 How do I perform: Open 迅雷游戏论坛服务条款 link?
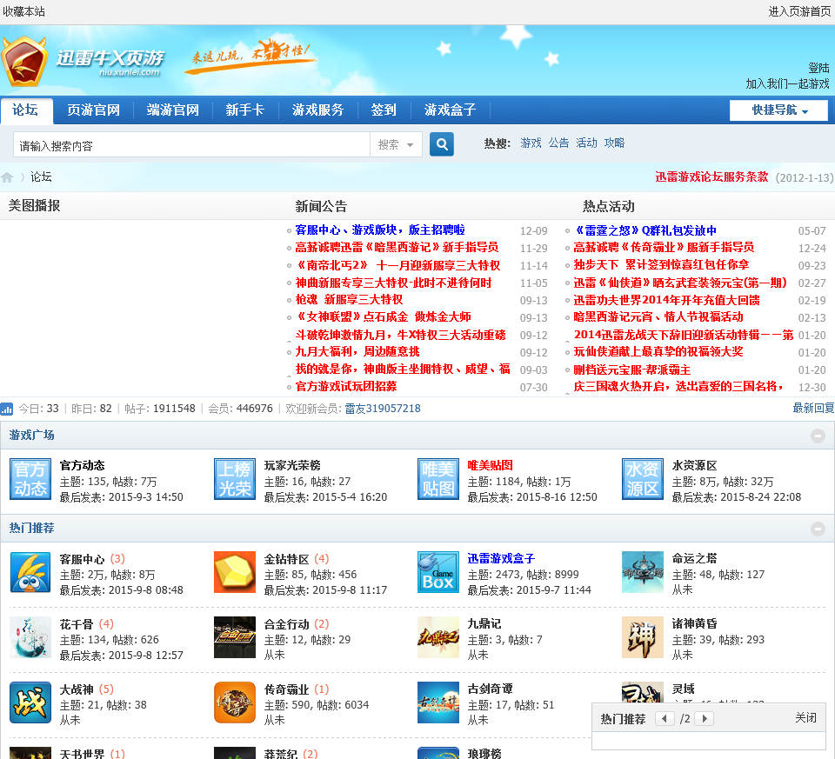click(x=711, y=176)
